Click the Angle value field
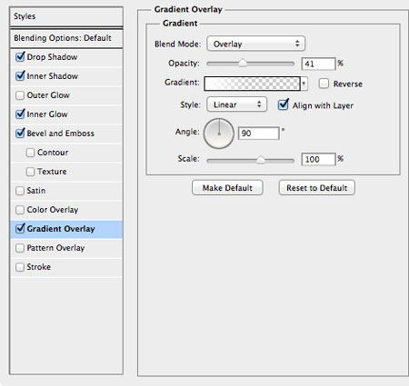 259,134
